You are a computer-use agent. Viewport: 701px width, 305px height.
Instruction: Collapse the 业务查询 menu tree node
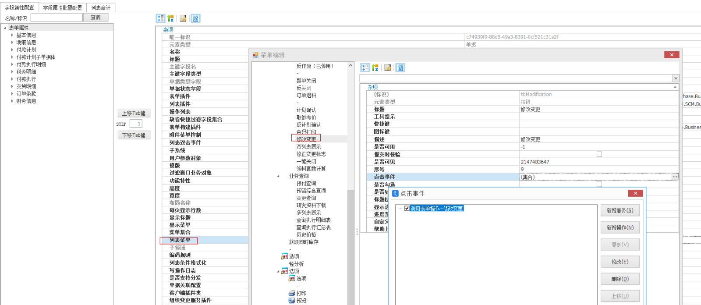point(278,176)
